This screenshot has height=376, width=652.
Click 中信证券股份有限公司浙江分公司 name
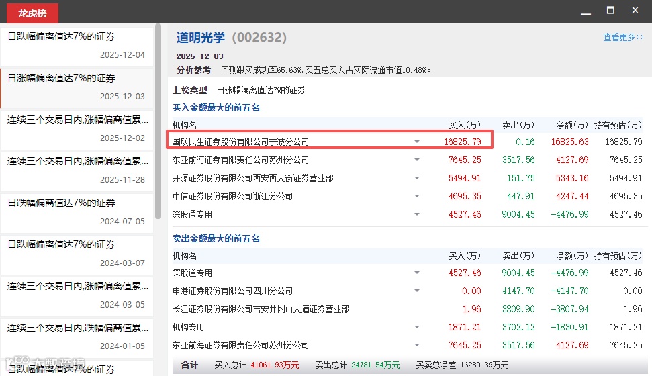[x=232, y=196]
